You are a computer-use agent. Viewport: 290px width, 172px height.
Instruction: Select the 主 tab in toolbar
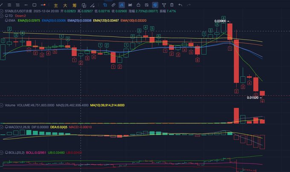coord(55,5)
